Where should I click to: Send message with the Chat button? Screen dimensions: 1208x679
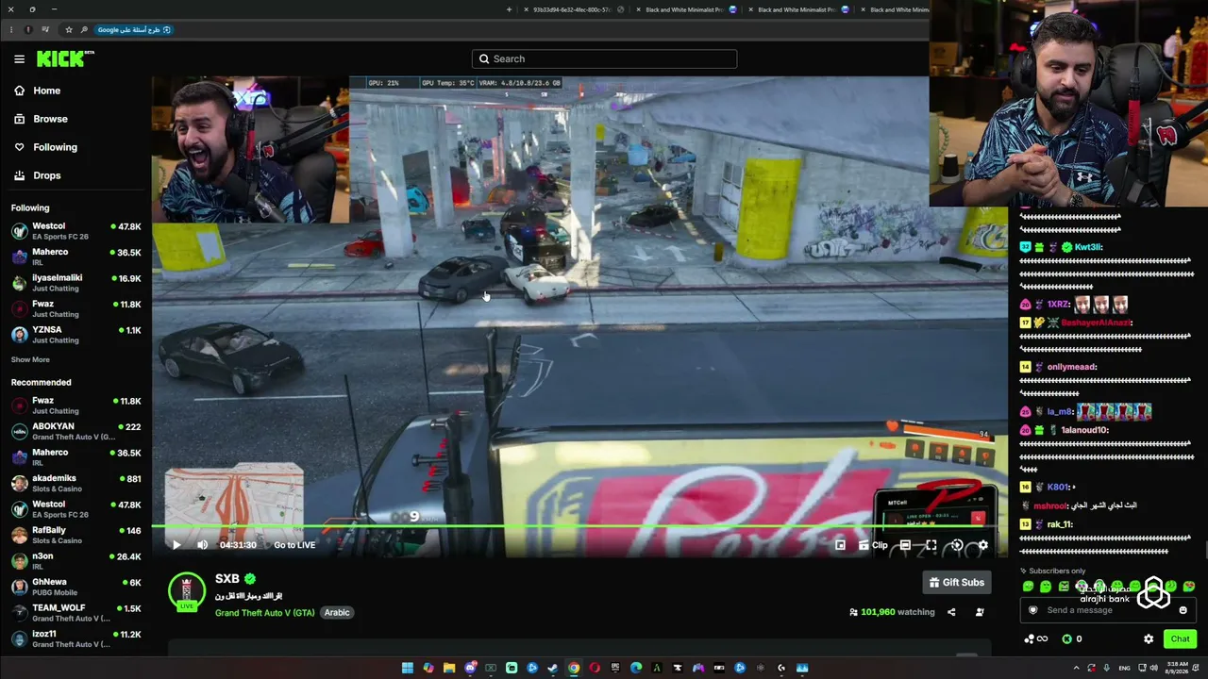pyautogui.click(x=1181, y=639)
